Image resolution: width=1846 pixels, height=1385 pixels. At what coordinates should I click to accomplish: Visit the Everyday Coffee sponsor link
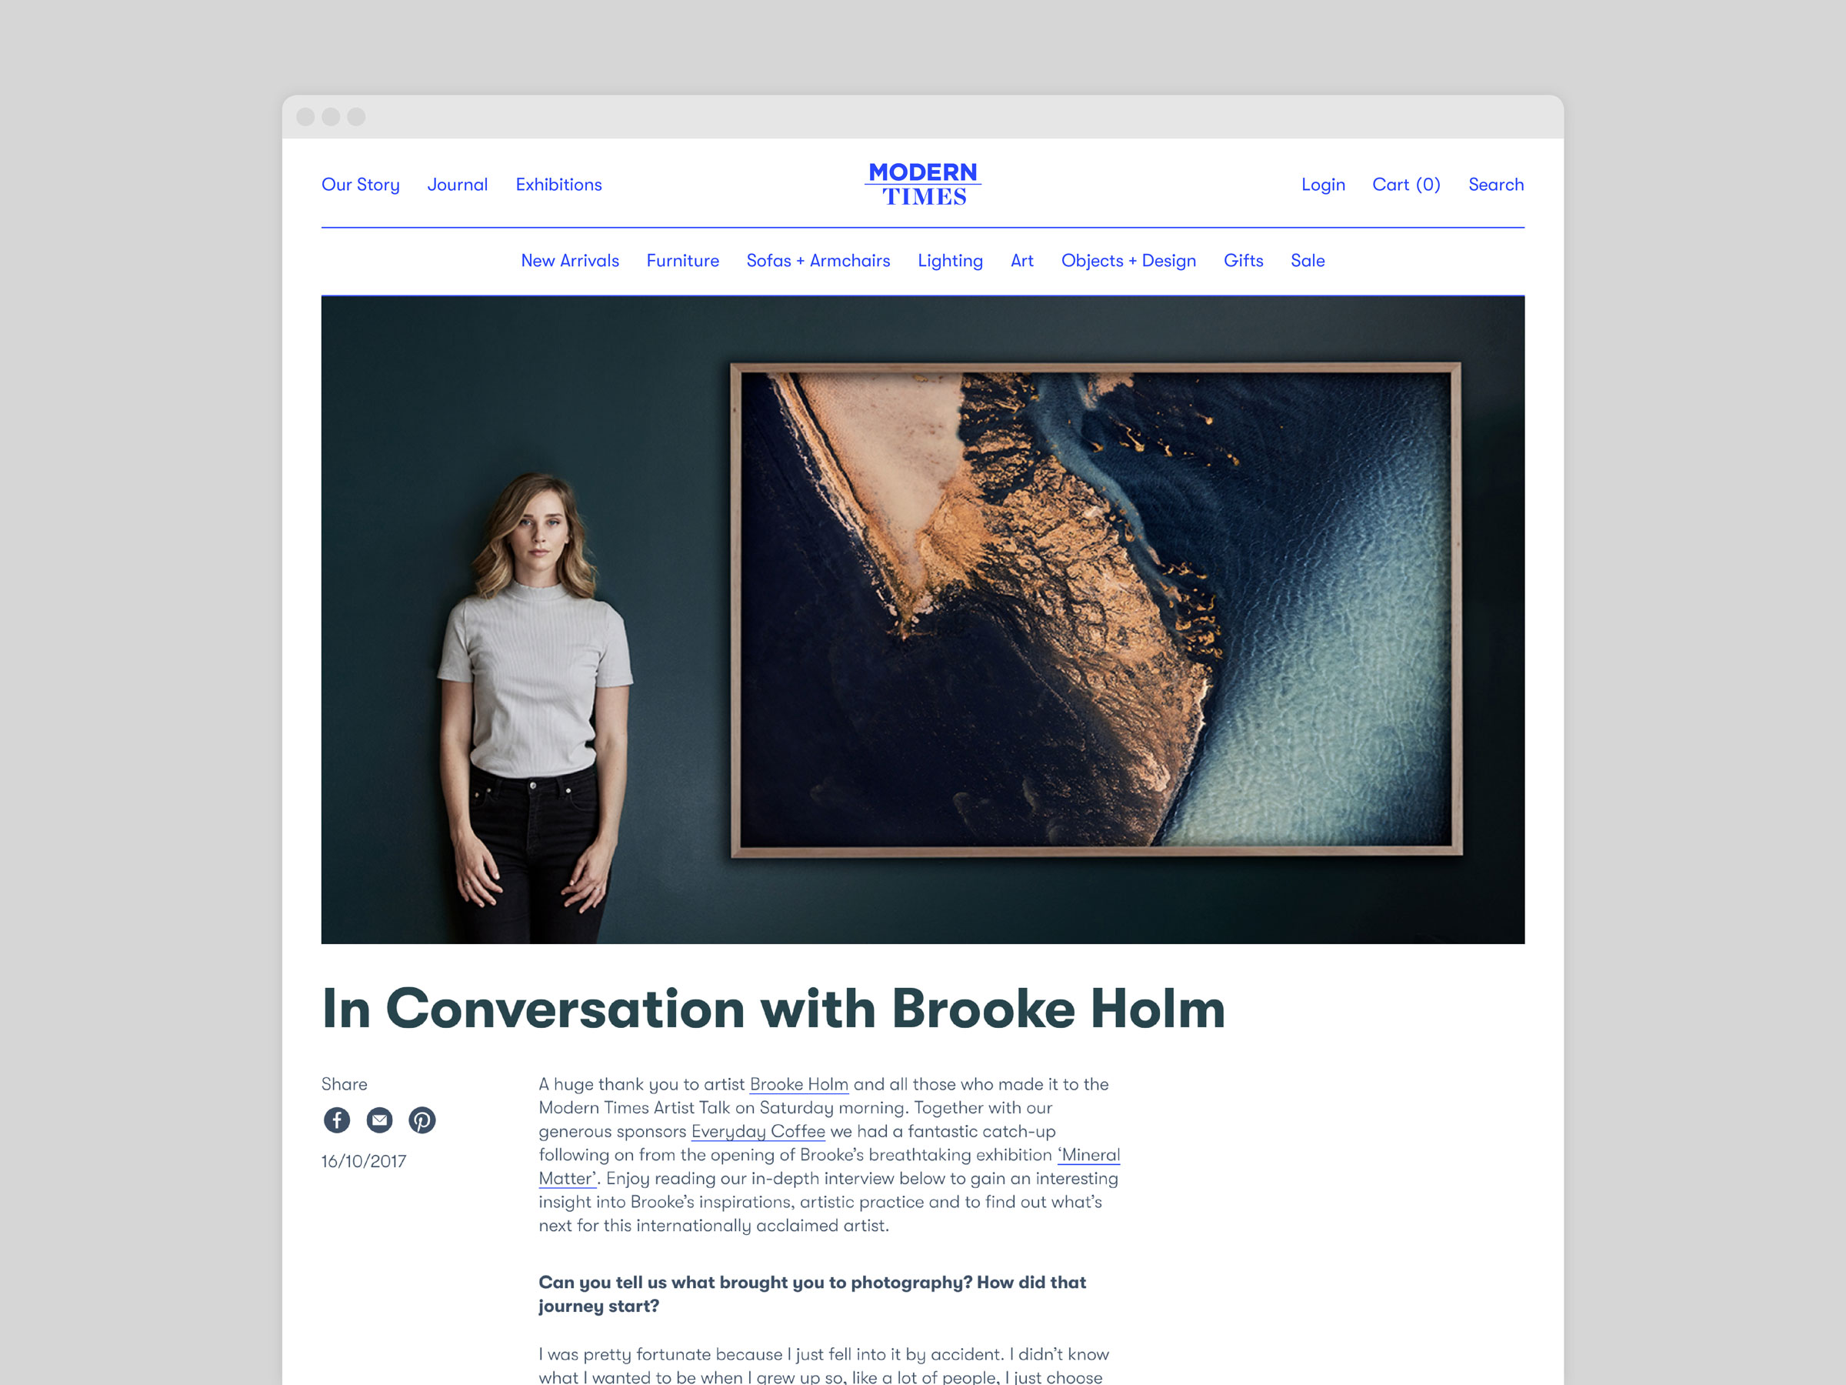click(758, 1131)
